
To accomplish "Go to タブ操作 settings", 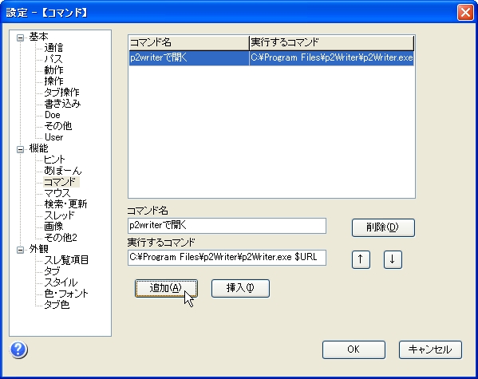I will (61, 93).
